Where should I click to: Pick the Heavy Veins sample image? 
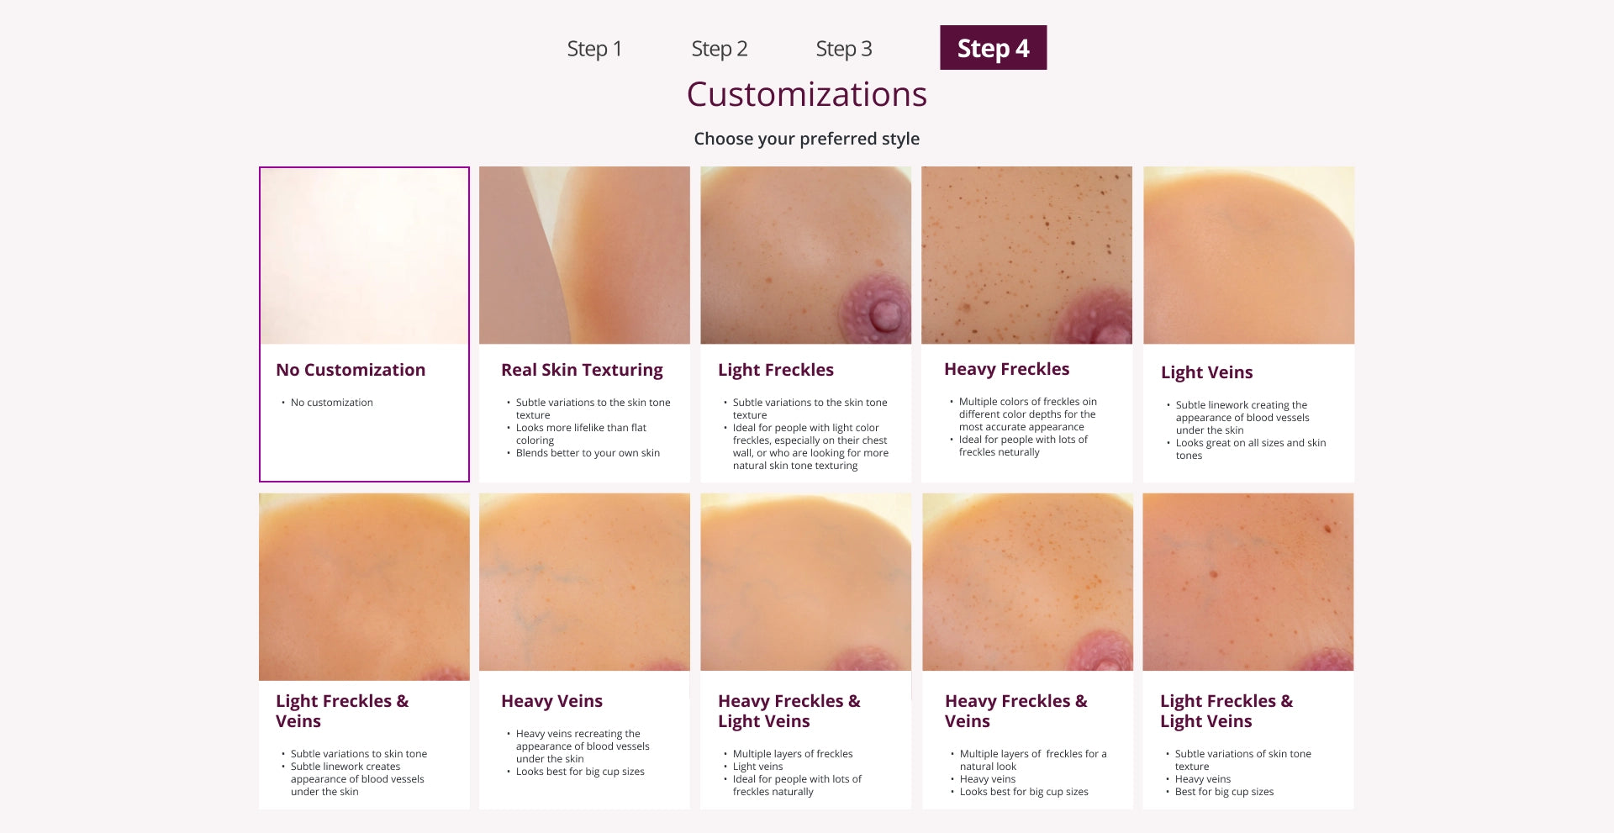pos(584,582)
